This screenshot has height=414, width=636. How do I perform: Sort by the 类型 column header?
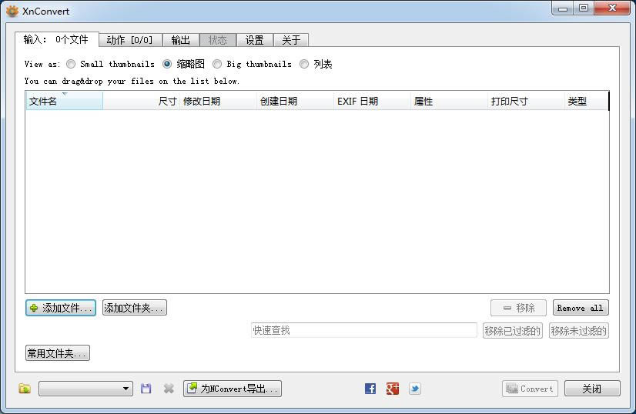pyautogui.click(x=587, y=101)
